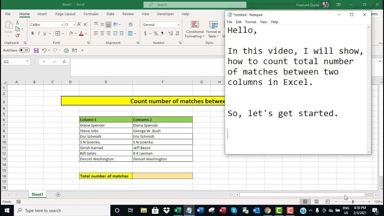The image size is (384, 216).
Task: Adjust the zoom slider in status bar
Action: coord(353,202)
